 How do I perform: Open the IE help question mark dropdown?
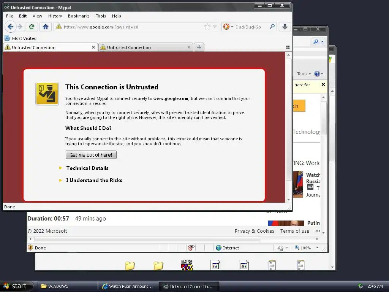coord(319,74)
